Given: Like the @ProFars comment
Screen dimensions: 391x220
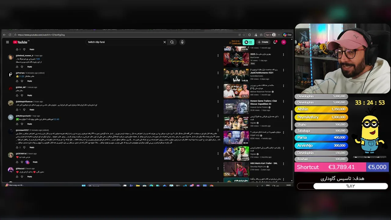Looking at the screenshot, I should [17, 81].
